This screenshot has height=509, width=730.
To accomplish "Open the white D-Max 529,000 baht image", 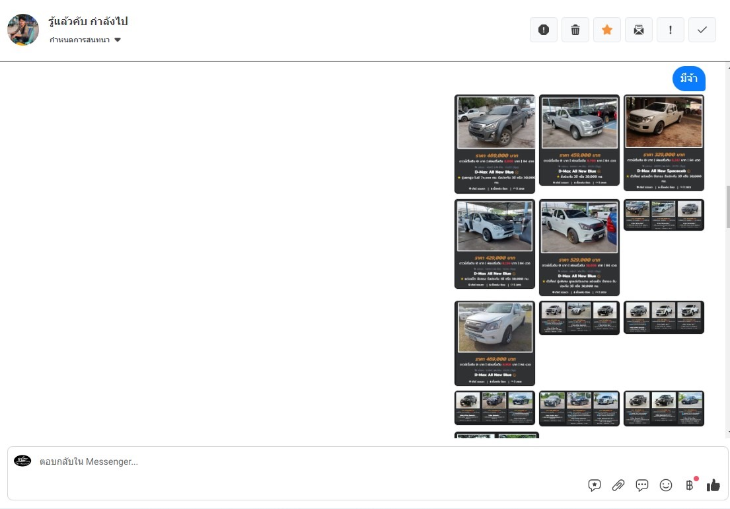I will pos(579,247).
